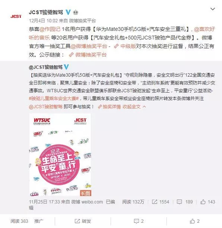Image resolution: width=222 pixels, height=228 pixels.
Task: Click the original post repost icon 1554
Action: pyautogui.click(x=161, y=202)
